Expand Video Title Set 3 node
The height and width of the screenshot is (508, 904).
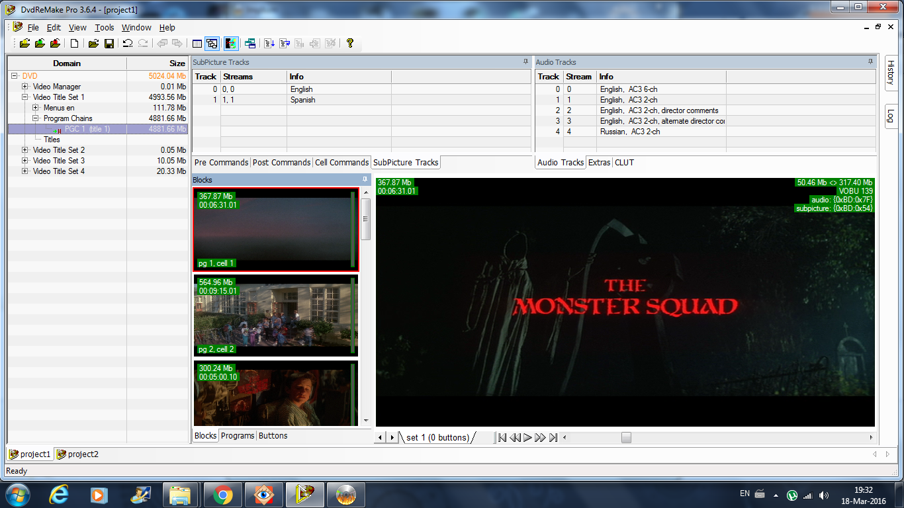pyautogui.click(x=25, y=161)
